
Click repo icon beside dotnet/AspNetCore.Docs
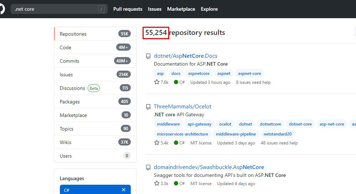click(148, 56)
